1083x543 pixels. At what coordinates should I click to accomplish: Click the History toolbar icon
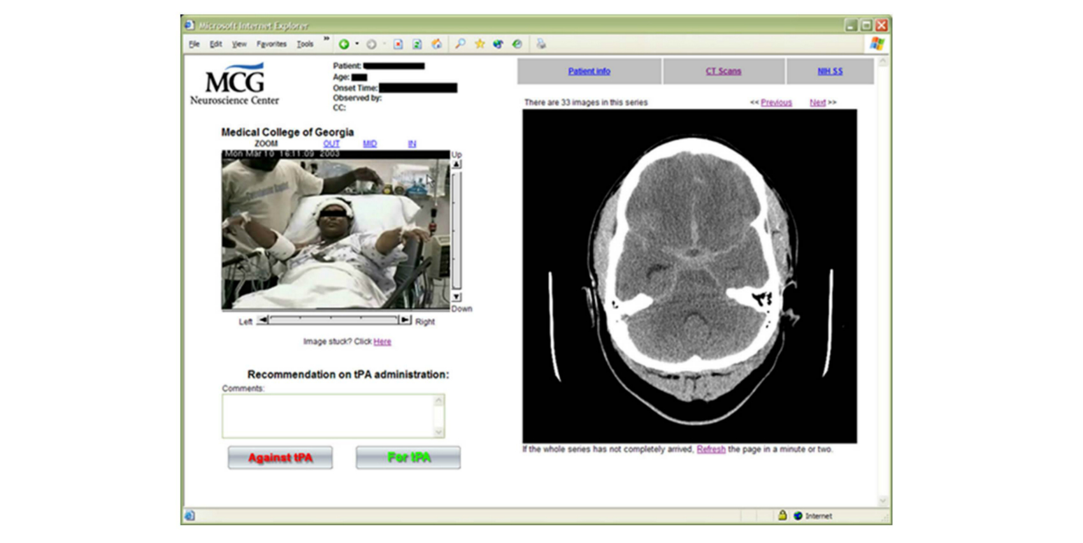pos(517,44)
